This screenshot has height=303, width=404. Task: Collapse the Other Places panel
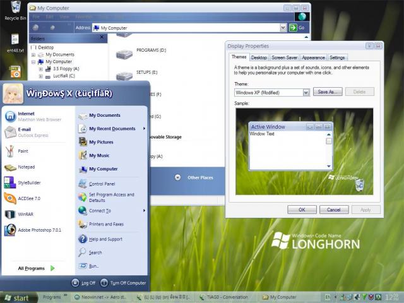(x=177, y=177)
